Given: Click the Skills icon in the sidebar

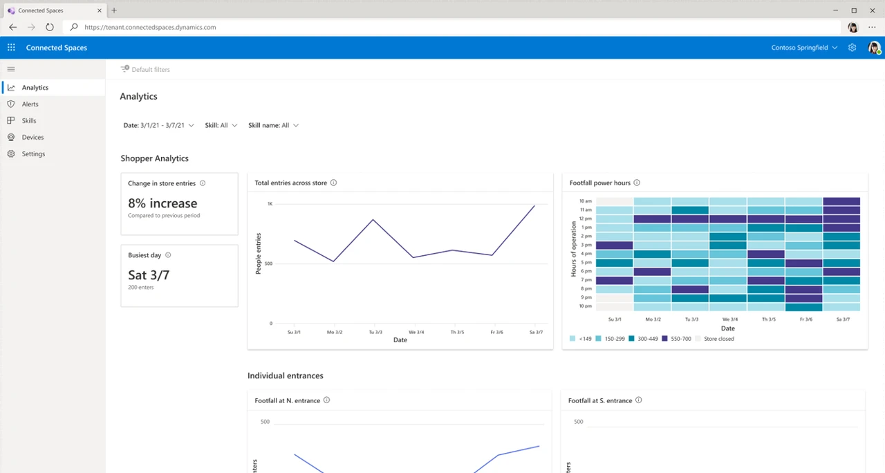Looking at the screenshot, I should coord(11,121).
